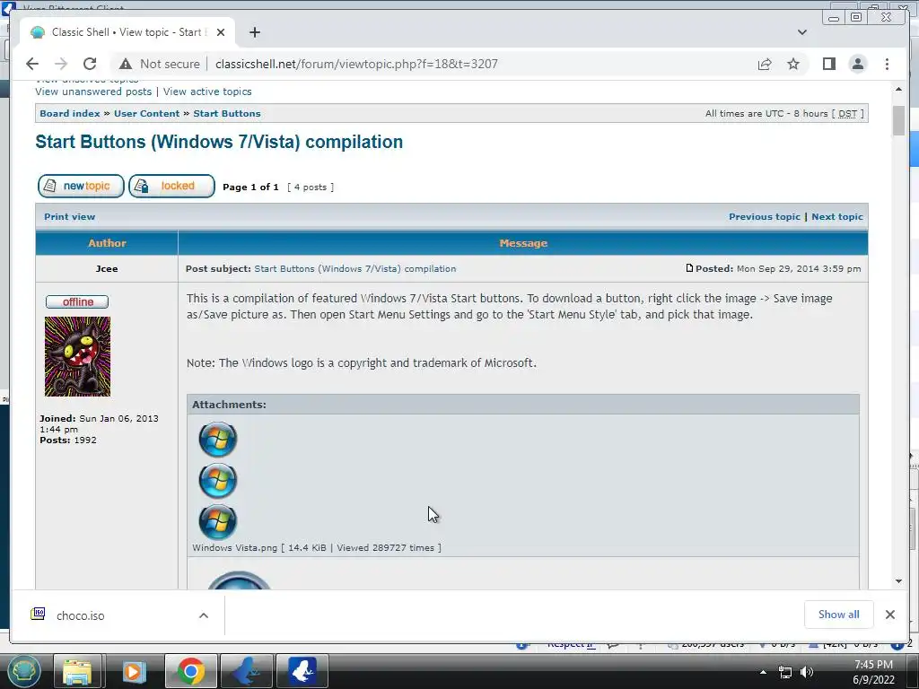Open the View active topics link
Screen dimensions: 919x689
click(x=207, y=92)
